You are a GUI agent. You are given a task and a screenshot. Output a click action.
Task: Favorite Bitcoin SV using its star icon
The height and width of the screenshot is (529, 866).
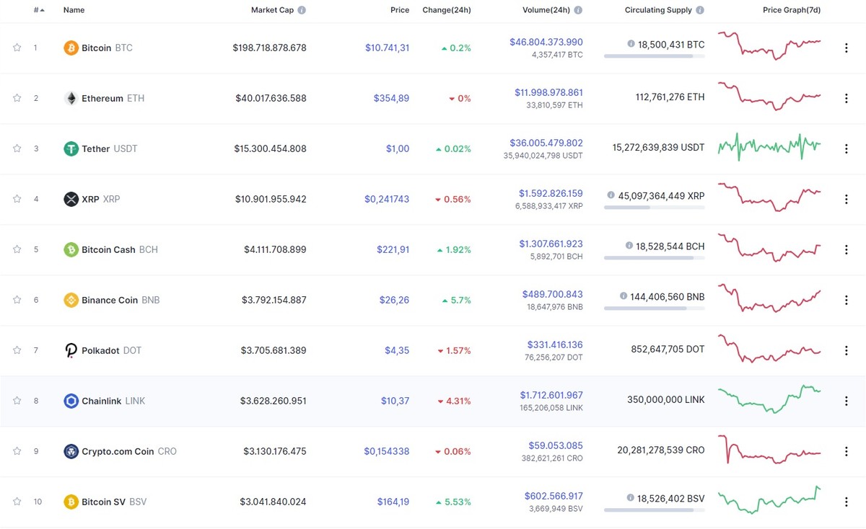[17, 502]
